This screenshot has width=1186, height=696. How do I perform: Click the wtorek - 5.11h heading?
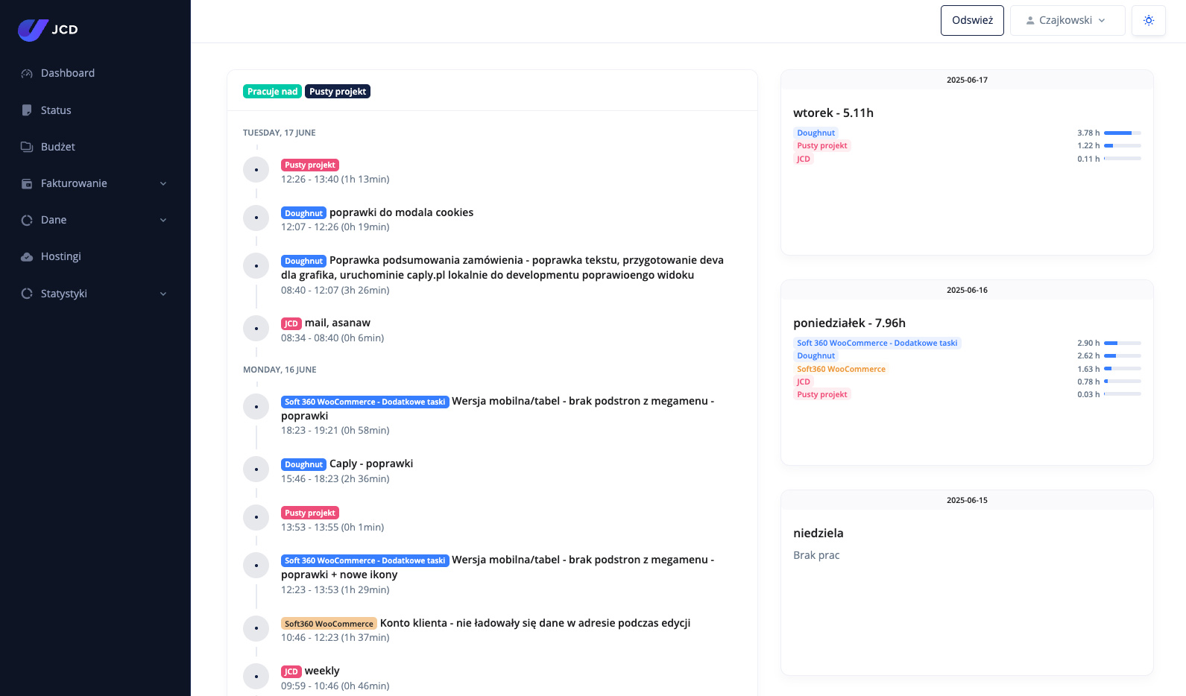pos(833,113)
